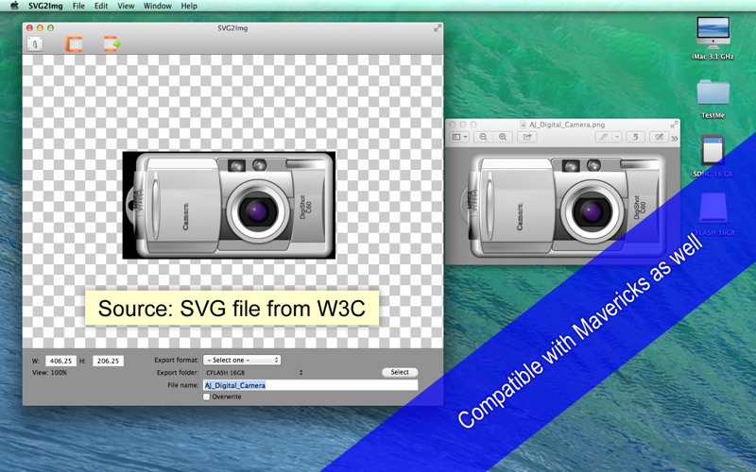
Task: Click the Share button in Preview toolbar
Action: tap(527, 137)
